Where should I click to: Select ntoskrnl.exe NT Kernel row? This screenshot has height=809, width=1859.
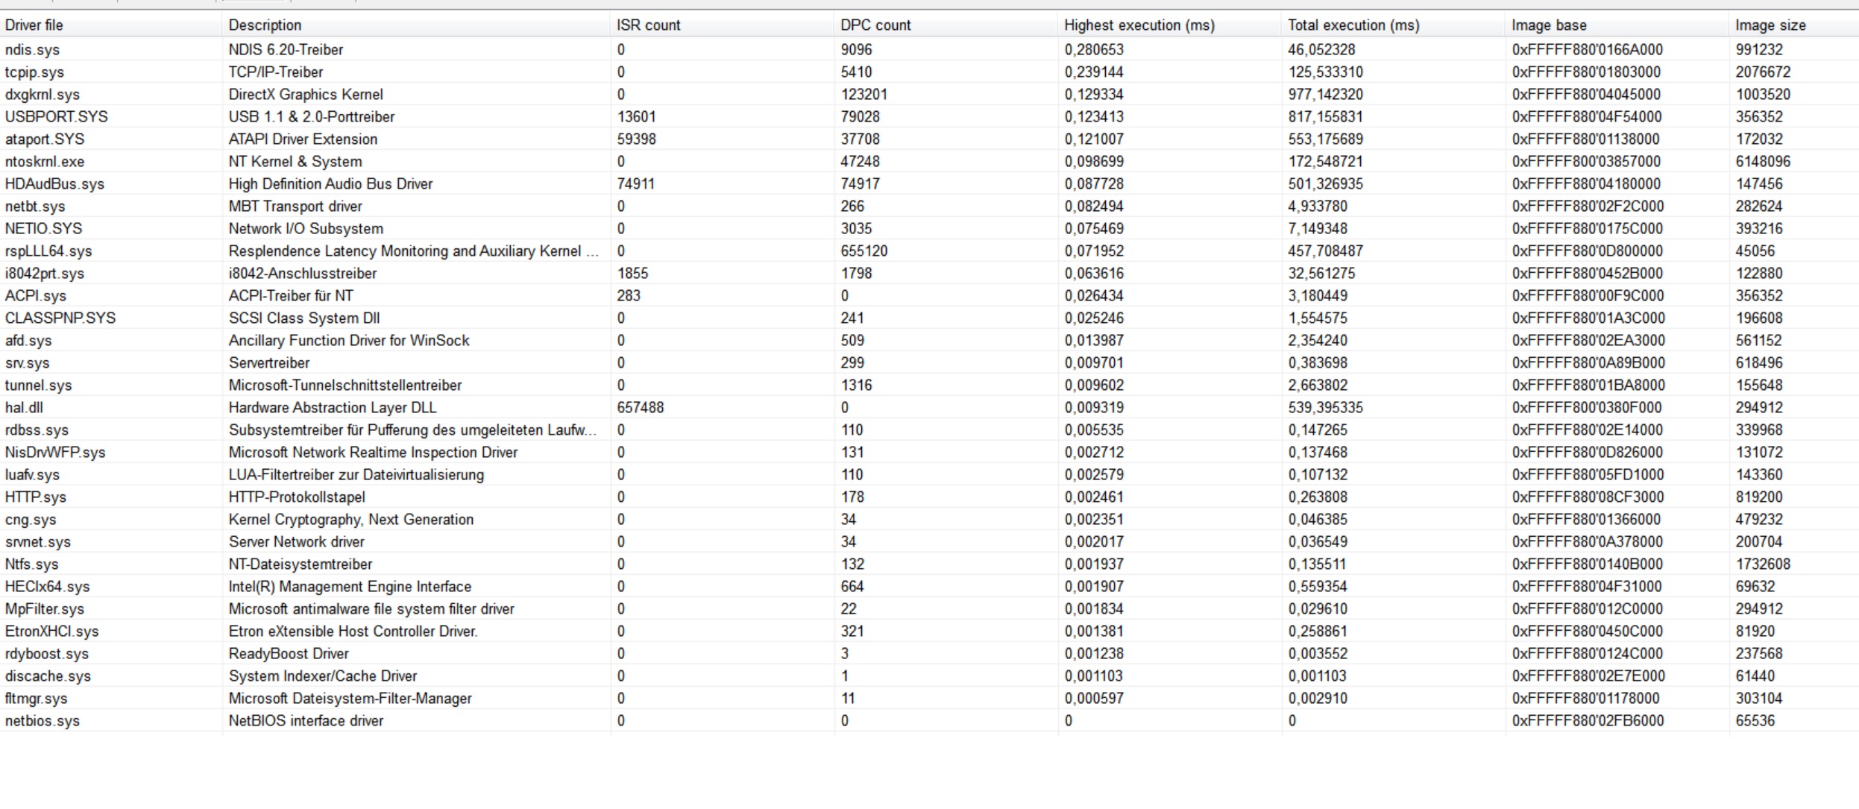45,162
